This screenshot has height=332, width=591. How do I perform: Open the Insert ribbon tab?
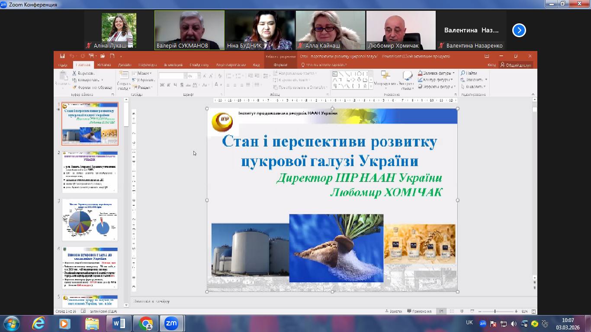pos(104,65)
